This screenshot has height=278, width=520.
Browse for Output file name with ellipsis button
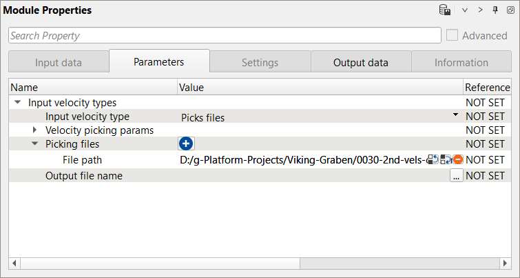[456, 176]
